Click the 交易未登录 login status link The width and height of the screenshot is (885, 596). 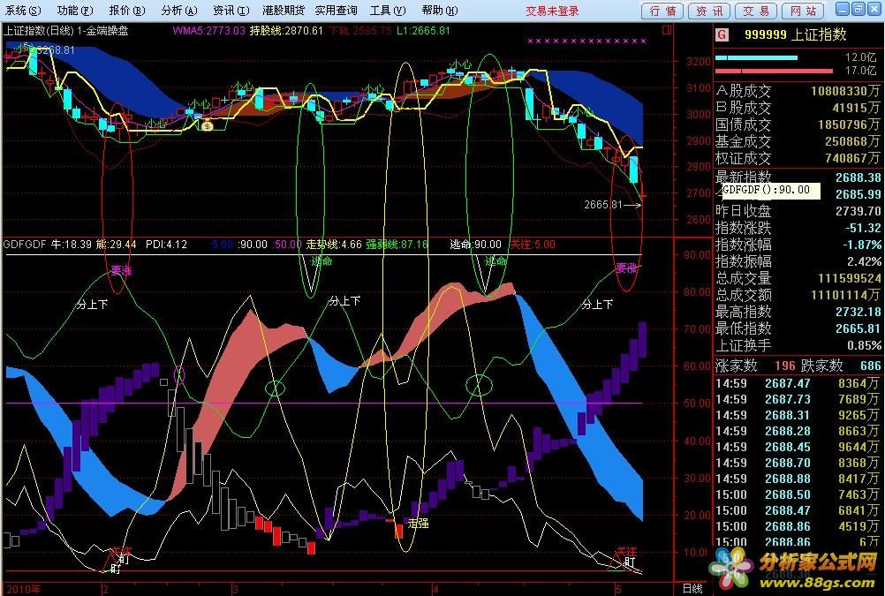552,11
